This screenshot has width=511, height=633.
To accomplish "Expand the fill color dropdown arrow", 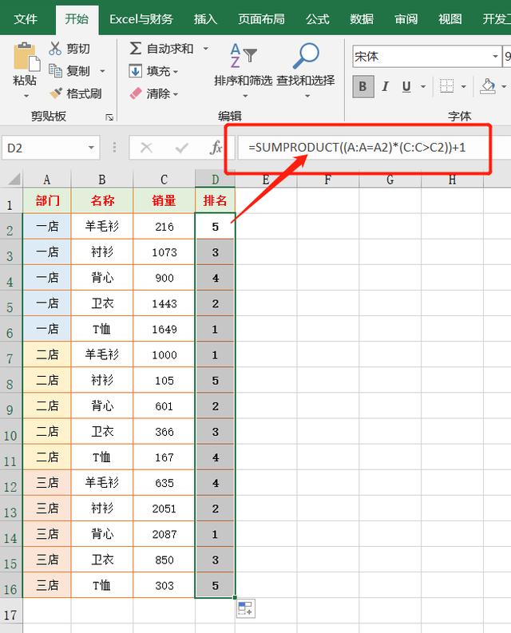I will click(x=504, y=86).
